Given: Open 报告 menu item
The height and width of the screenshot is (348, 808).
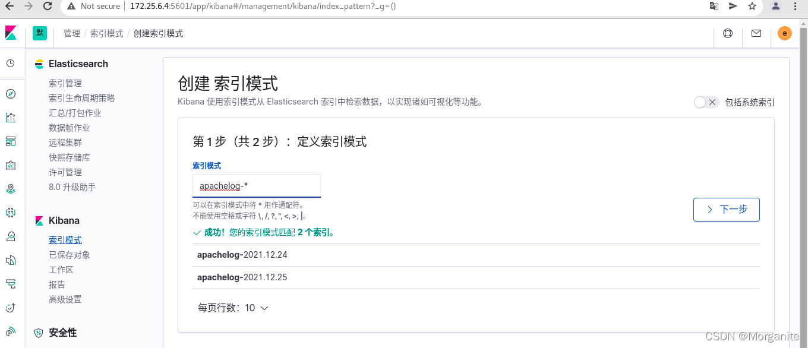Looking at the screenshot, I should (x=57, y=284).
